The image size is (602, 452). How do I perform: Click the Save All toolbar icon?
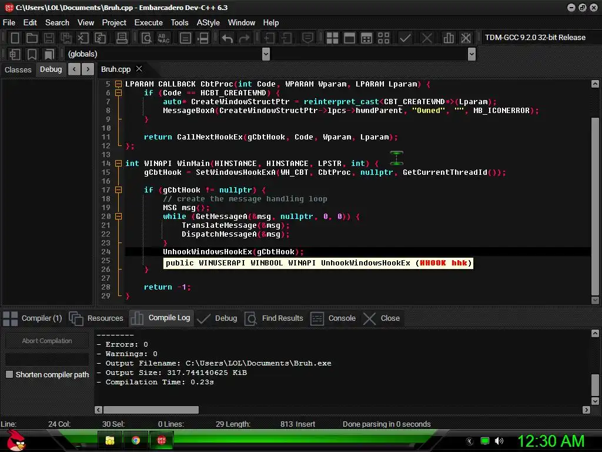[x=66, y=38]
